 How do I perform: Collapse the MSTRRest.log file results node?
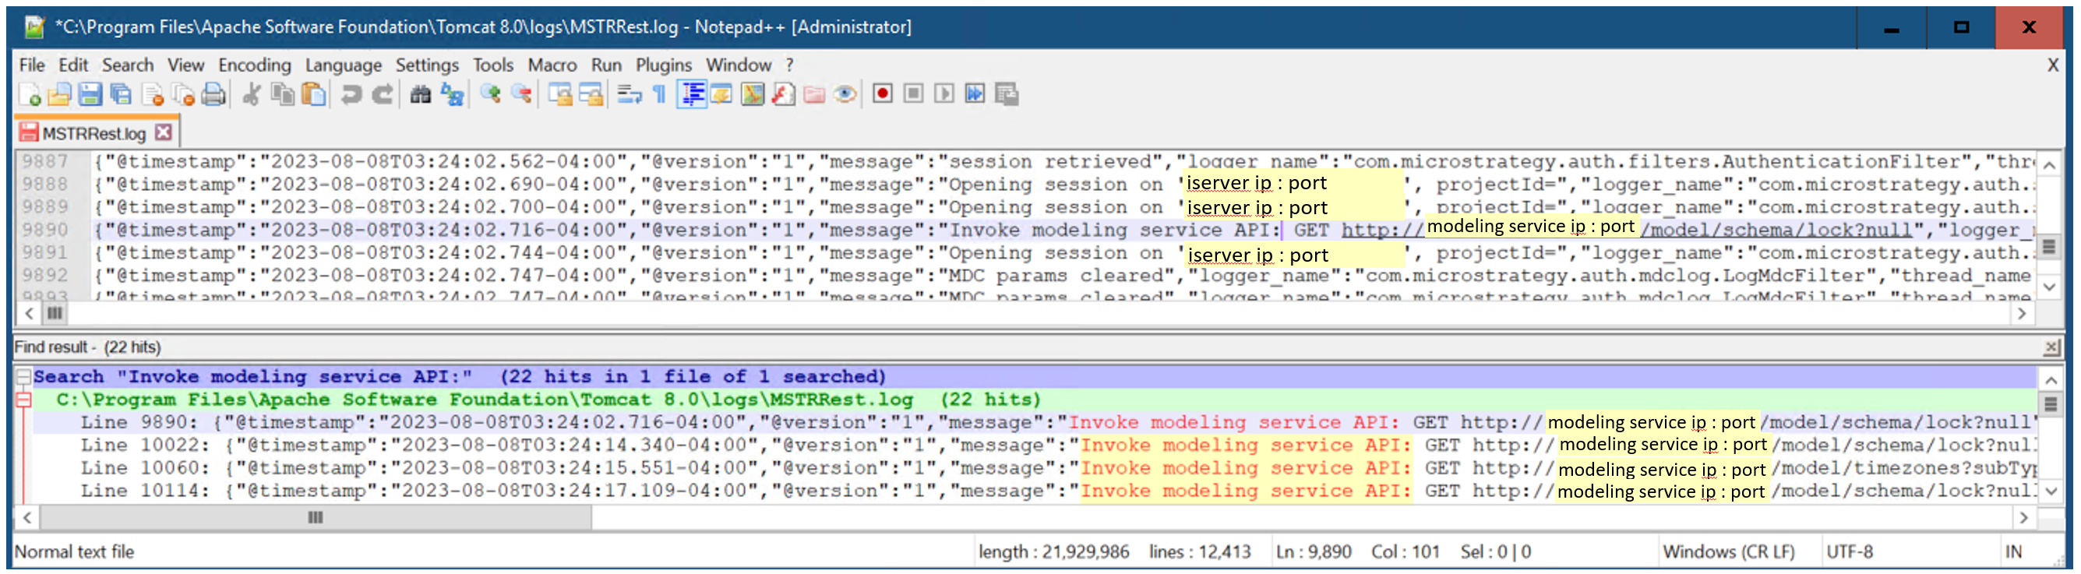point(23,400)
